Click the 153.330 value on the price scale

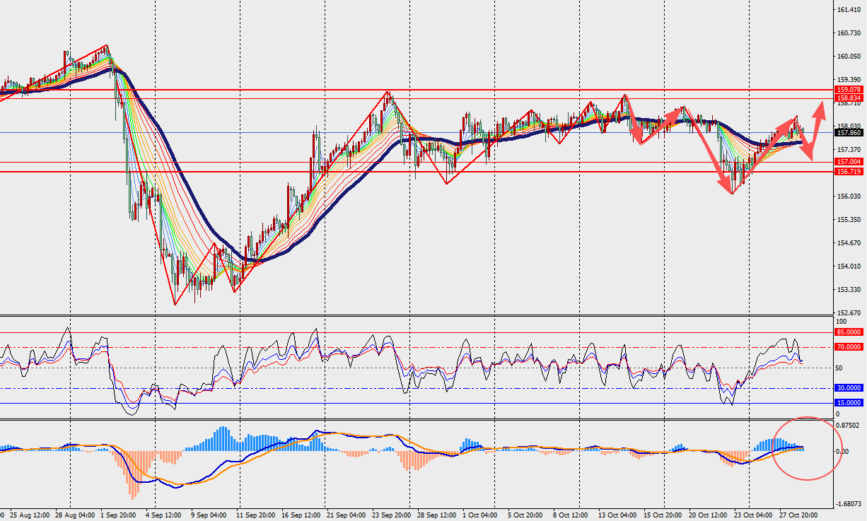tap(849, 290)
